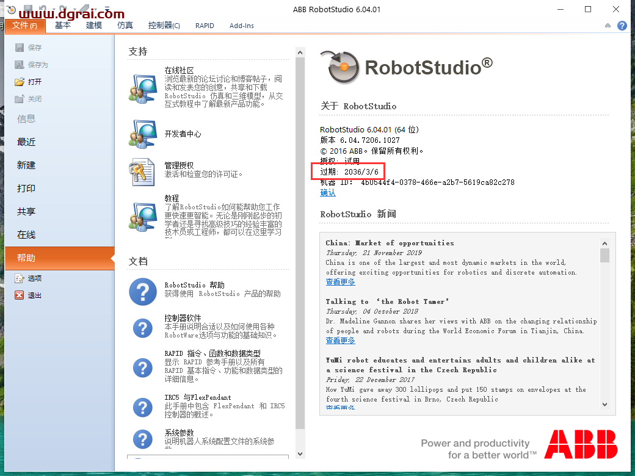Click the 确认 link under machine ID
The height and width of the screenshot is (476, 635).
tap(328, 193)
